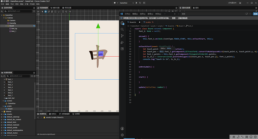Select the Rect transform tool in scene toolbar
The height and width of the screenshot is (139, 258).
(x=55, y=12)
